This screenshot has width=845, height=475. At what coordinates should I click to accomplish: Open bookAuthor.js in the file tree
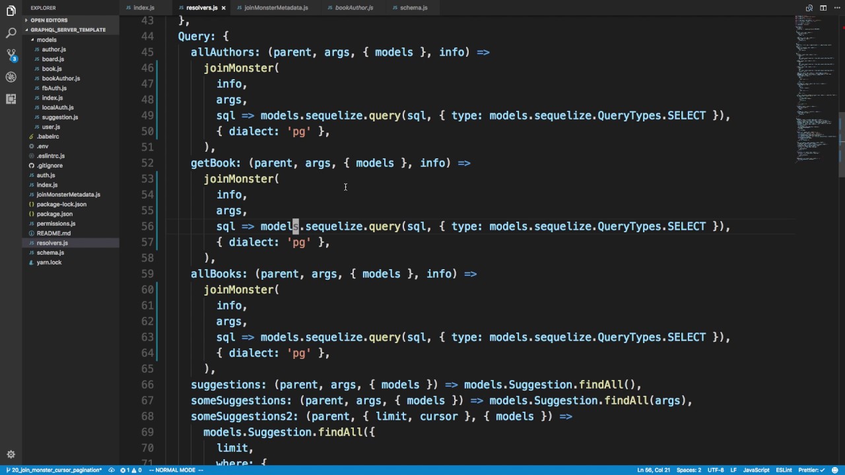[x=61, y=79]
